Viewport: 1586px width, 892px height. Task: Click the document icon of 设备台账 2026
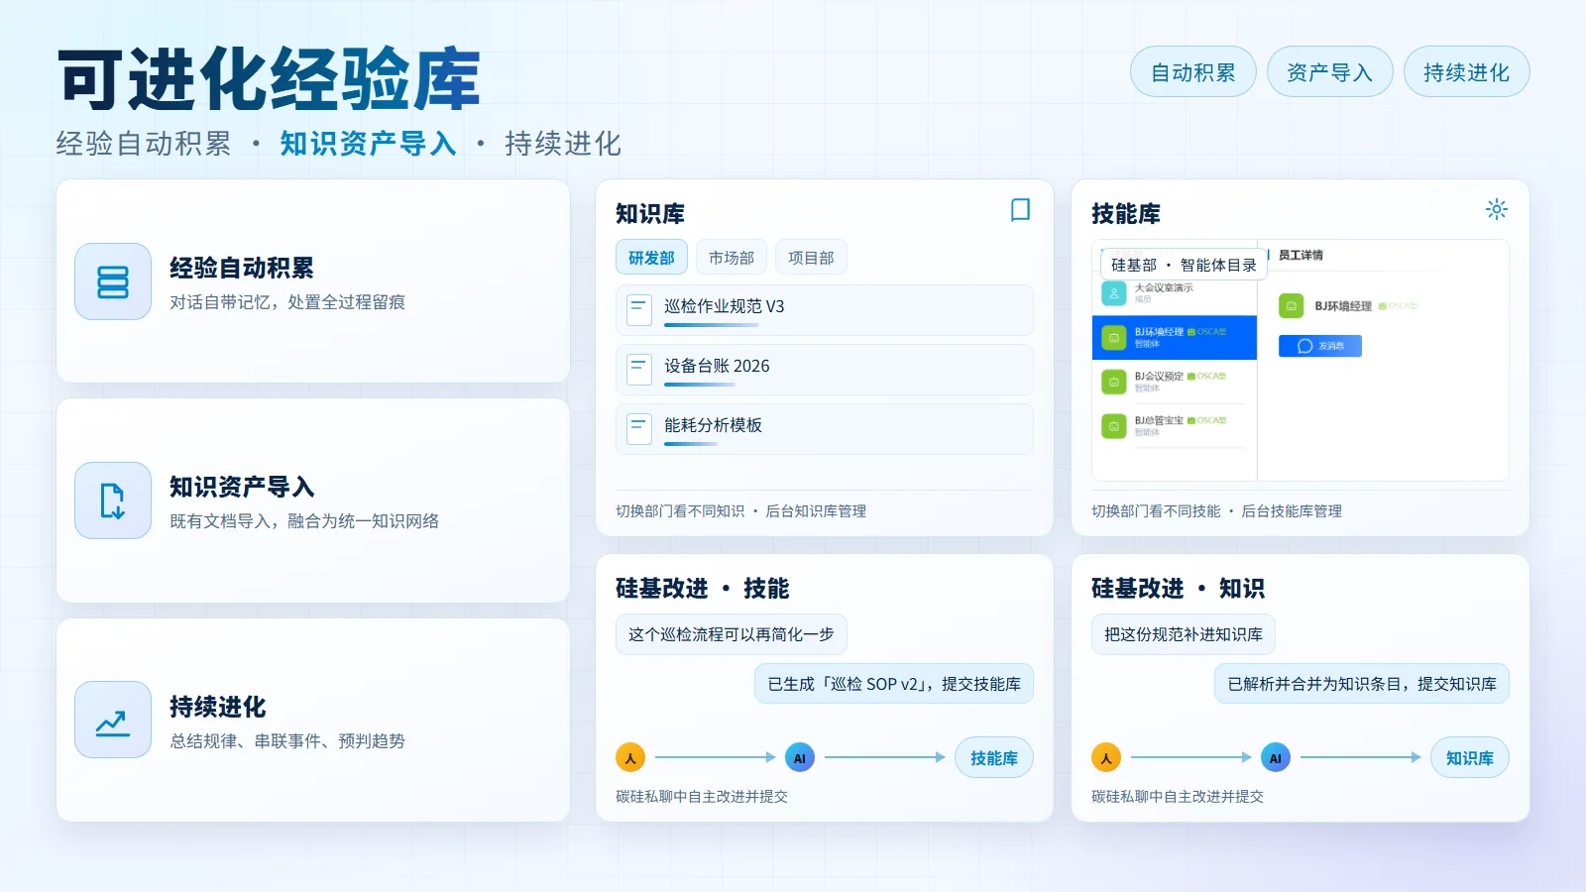pyautogui.click(x=639, y=370)
